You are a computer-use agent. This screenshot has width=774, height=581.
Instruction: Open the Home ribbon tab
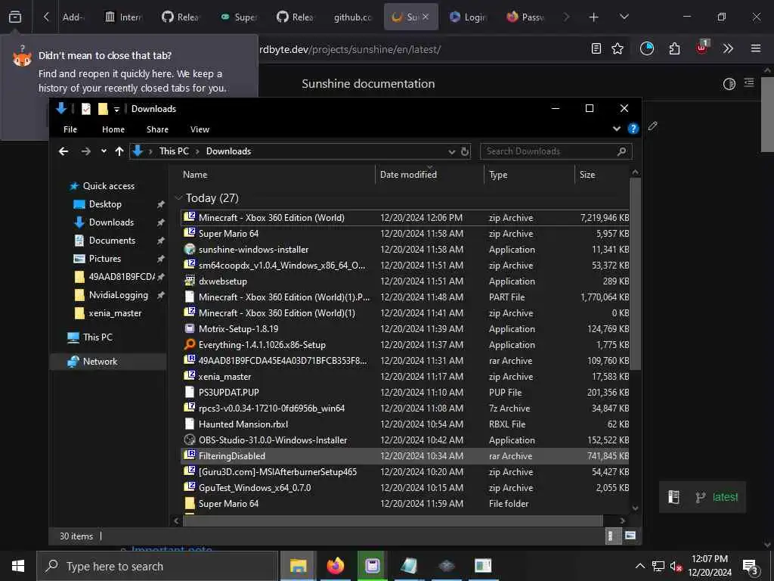tap(113, 129)
